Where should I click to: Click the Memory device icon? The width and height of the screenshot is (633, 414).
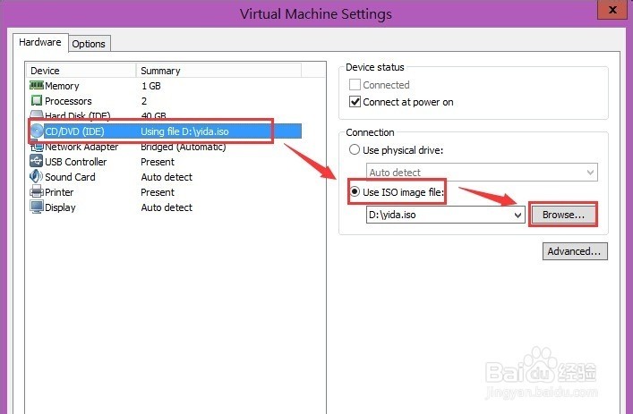pos(37,86)
